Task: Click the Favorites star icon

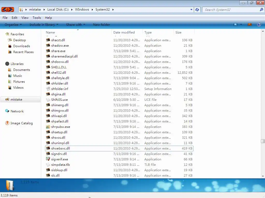Action: [7, 34]
